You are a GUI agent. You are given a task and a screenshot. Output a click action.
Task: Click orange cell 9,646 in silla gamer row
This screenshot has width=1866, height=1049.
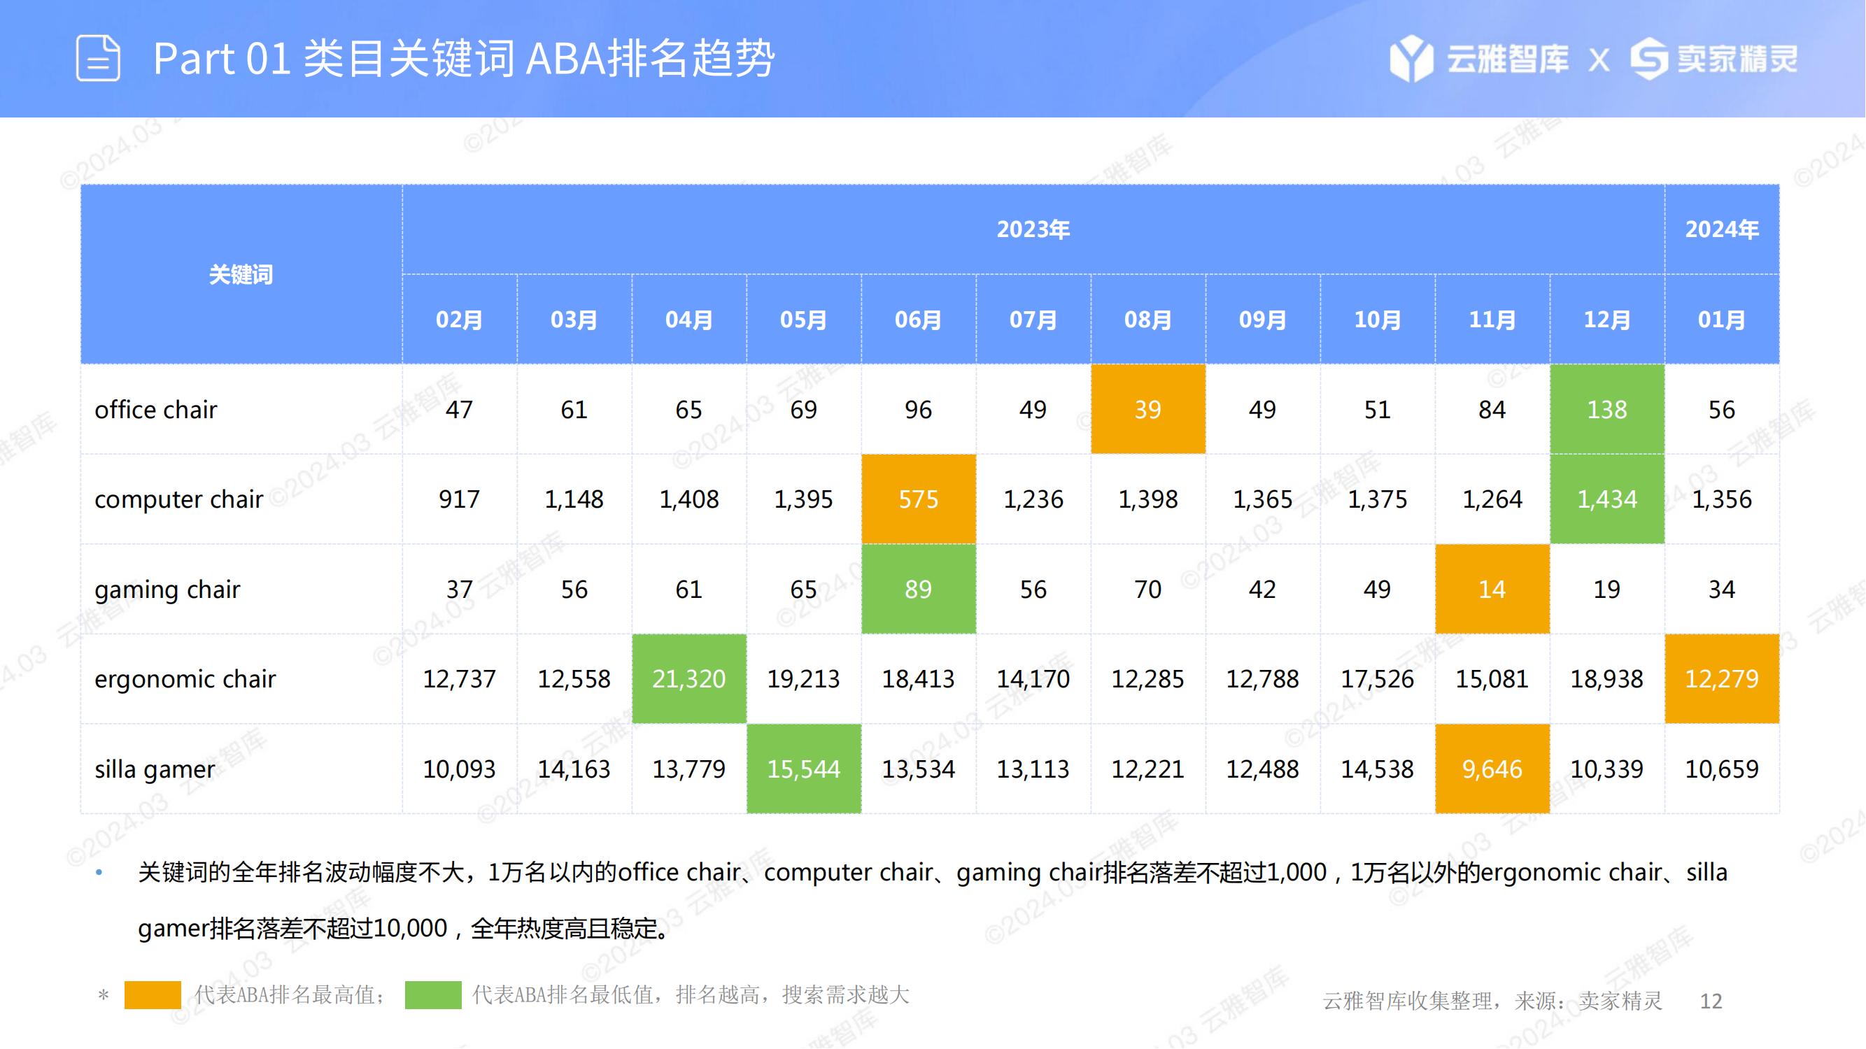(x=1492, y=769)
